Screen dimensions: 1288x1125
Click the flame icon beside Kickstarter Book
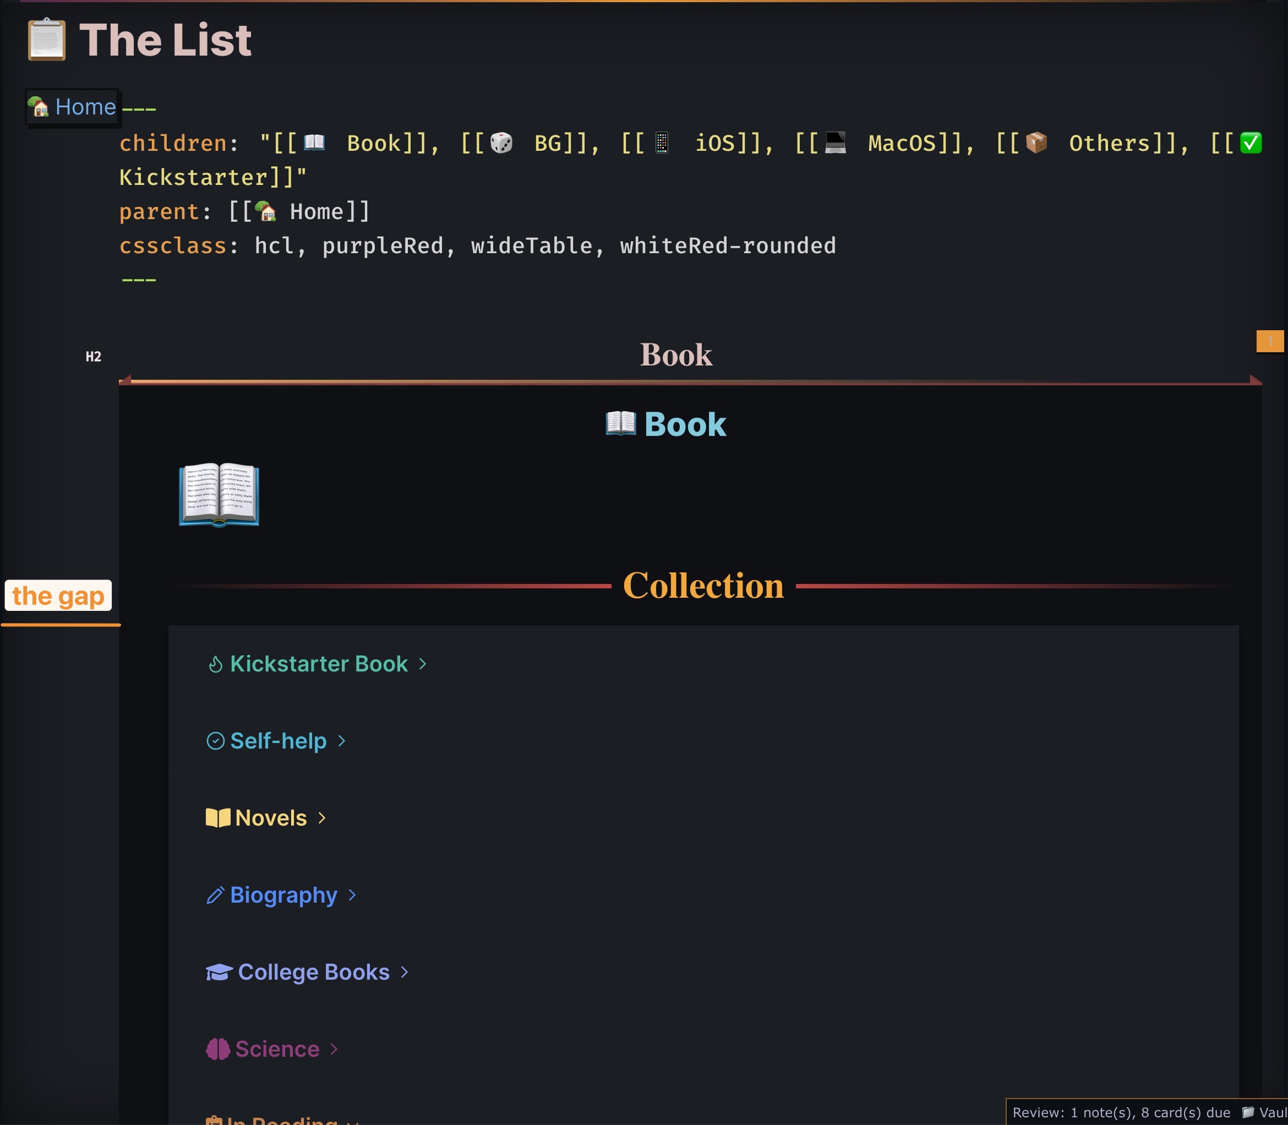click(215, 664)
